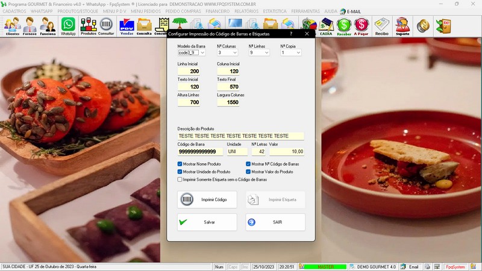Click the SAIR button
The width and height of the screenshot is (482, 271).
point(275,222)
